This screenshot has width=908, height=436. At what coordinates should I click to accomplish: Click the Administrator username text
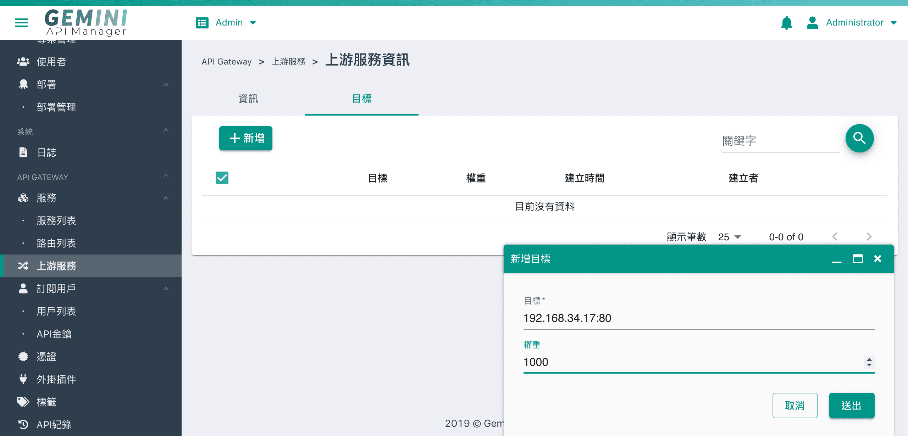tap(854, 23)
